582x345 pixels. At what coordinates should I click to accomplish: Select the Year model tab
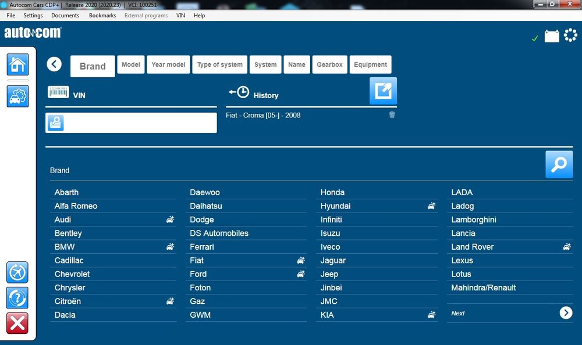[x=169, y=64]
